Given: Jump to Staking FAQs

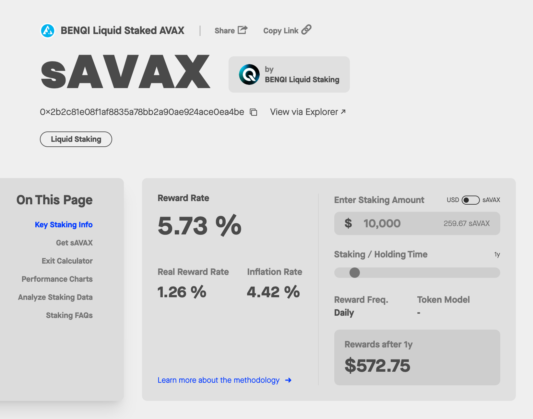Looking at the screenshot, I should pyautogui.click(x=69, y=315).
